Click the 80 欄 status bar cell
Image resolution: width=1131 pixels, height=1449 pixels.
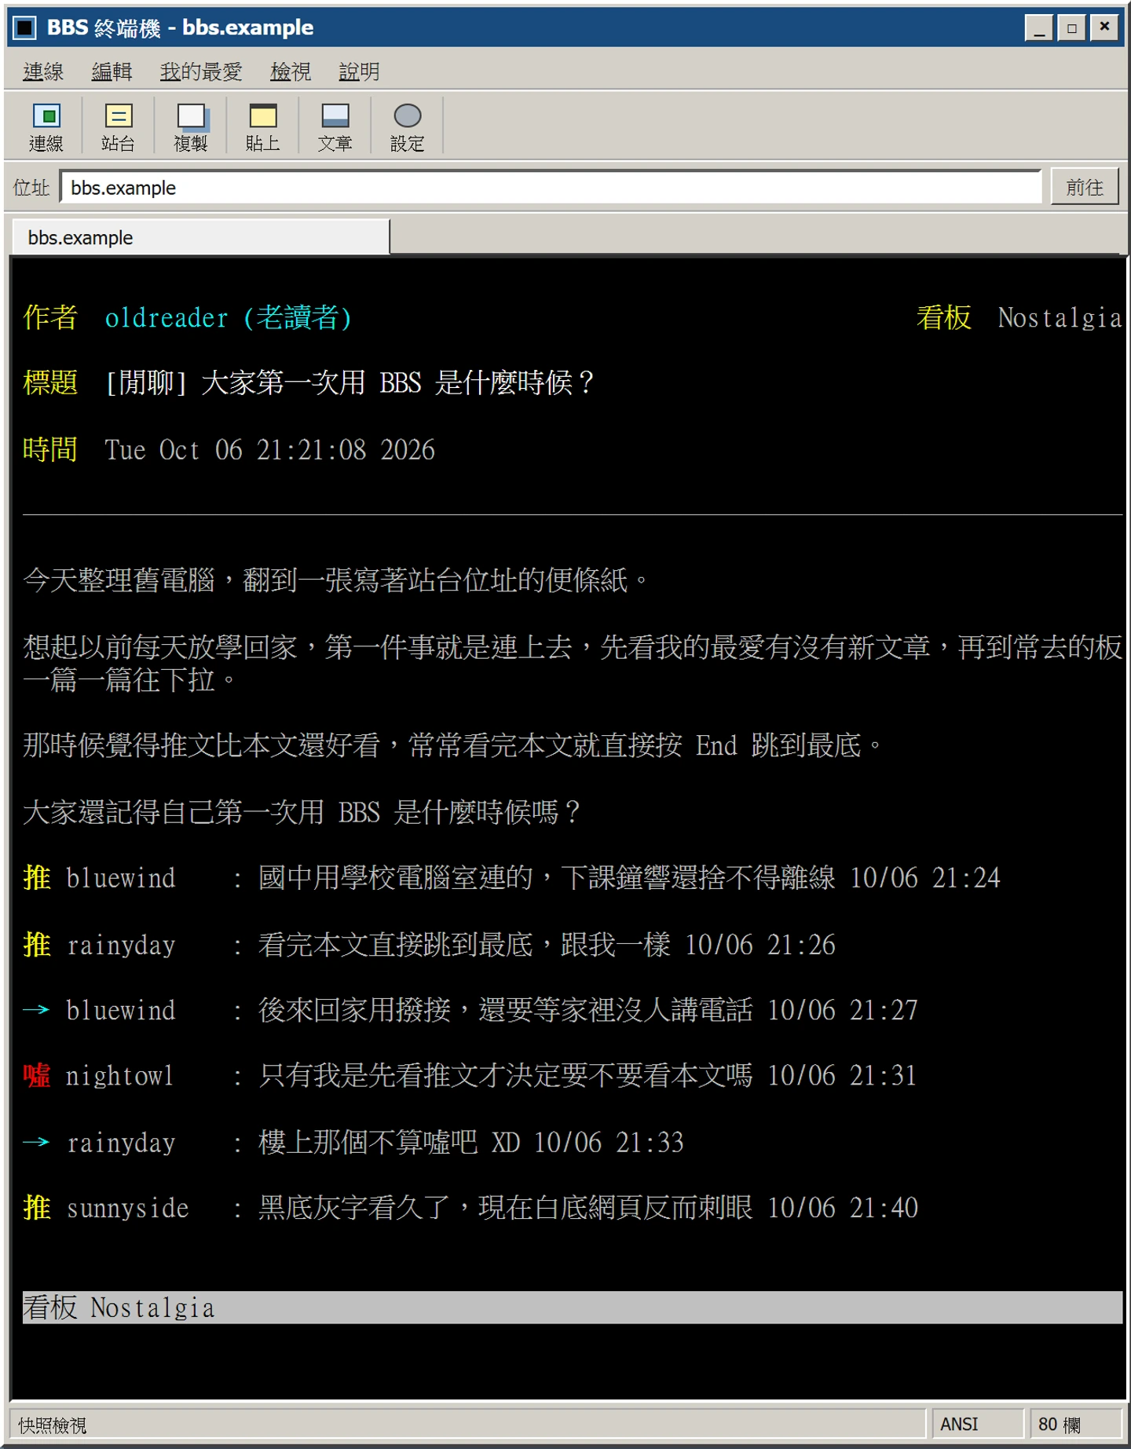point(1074,1424)
